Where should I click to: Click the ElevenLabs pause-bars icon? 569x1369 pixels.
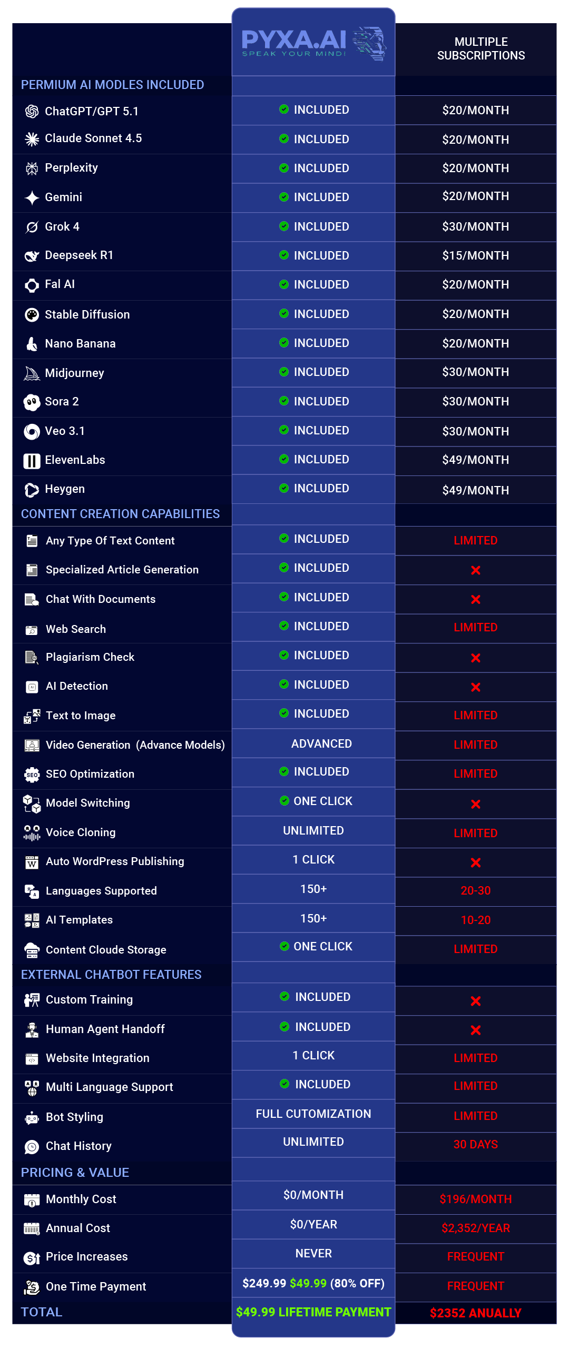pyautogui.click(x=32, y=461)
